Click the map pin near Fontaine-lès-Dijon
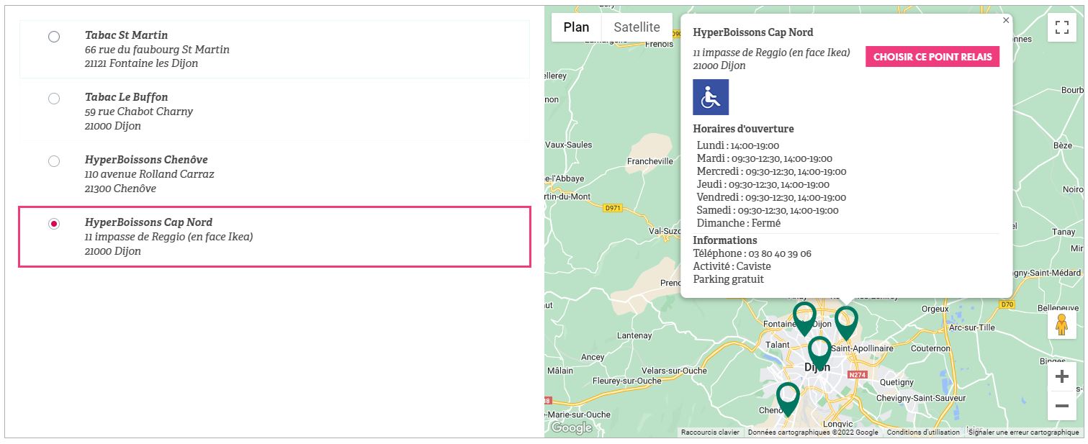Screen dimensions: 1088x444 coord(804,317)
